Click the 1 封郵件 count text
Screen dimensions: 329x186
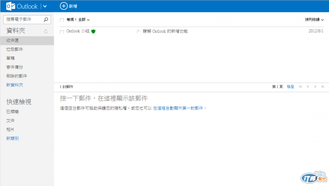[x=66, y=86]
